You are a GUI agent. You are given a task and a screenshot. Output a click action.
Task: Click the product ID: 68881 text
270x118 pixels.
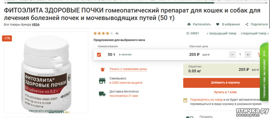click(192, 33)
